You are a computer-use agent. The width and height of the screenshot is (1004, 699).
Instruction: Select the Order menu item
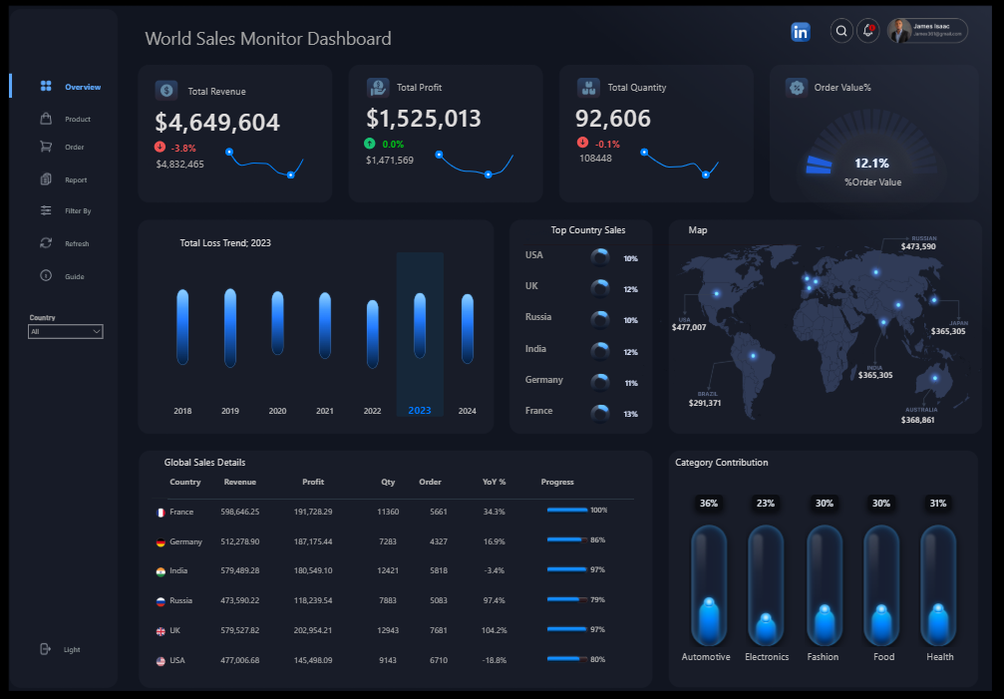click(x=74, y=148)
